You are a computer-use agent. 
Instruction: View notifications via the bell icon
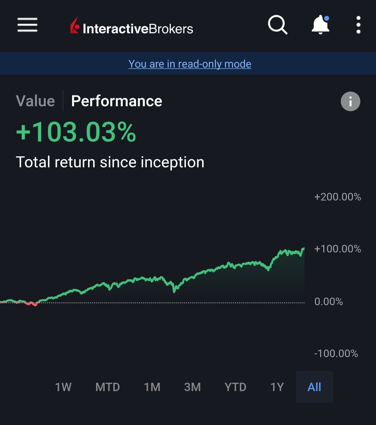point(321,25)
